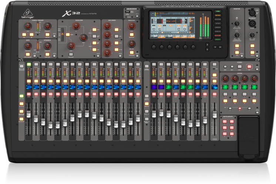Adjust the Equalizer Freq knob
This screenshot has height=184, width=276.
[84, 37]
